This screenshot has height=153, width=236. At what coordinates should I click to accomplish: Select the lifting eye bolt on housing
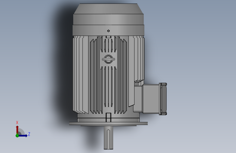pyautogui.click(x=108, y=59)
